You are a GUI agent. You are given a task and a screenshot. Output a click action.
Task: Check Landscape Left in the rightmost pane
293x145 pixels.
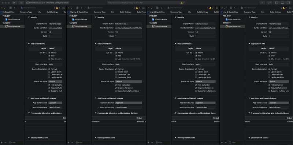[x=269, y=75]
